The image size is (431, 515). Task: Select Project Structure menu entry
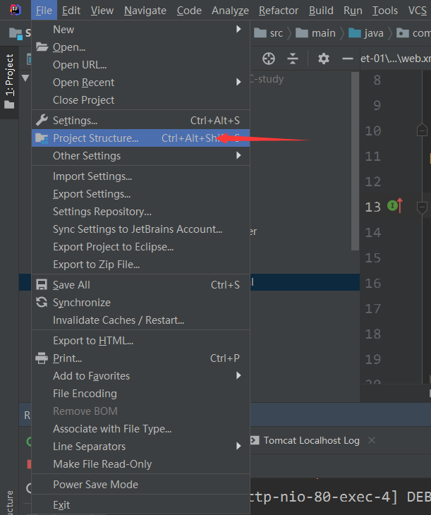point(96,138)
